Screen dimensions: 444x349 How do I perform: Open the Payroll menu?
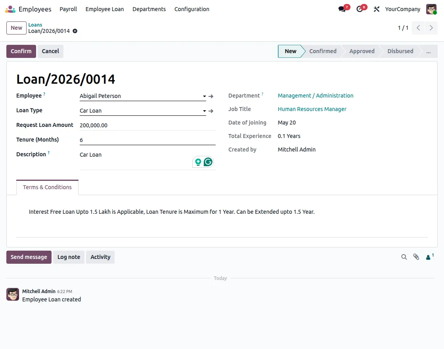68,9
